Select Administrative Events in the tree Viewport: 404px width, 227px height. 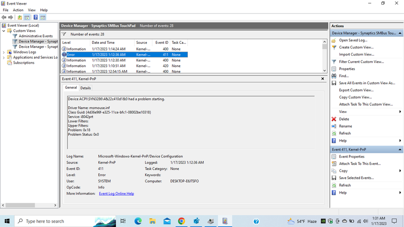click(35, 36)
